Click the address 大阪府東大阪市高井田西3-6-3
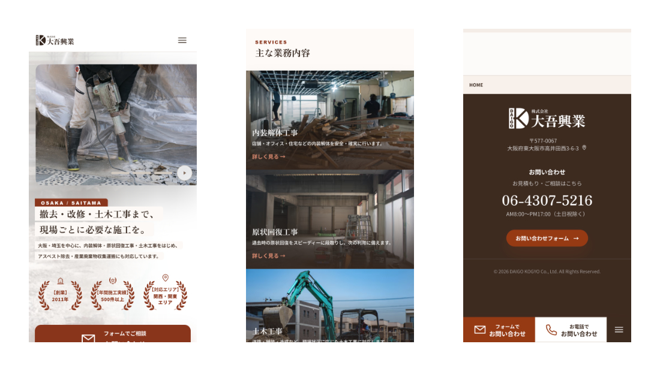The height and width of the screenshot is (371, 660). pos(543,149)
